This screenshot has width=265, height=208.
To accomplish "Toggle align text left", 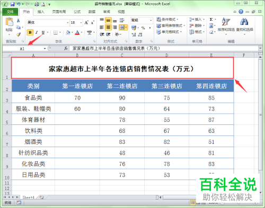I will click(x=102, y=27).
